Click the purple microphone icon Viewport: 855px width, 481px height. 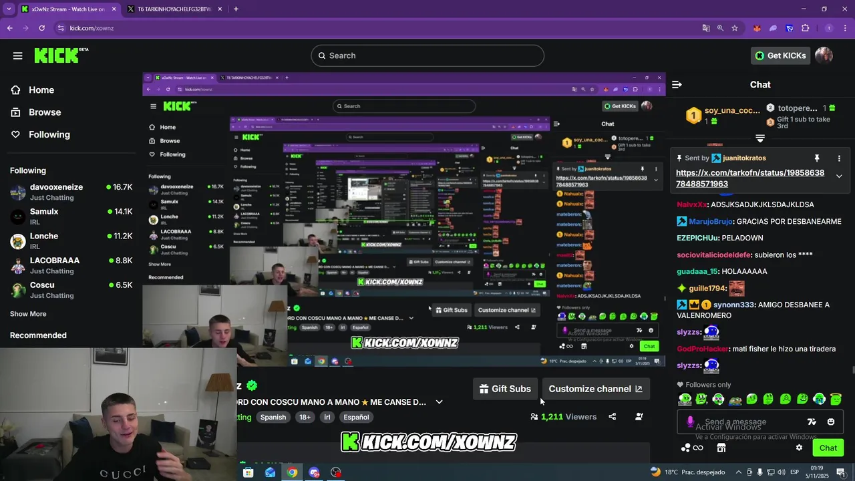point(690,422)
